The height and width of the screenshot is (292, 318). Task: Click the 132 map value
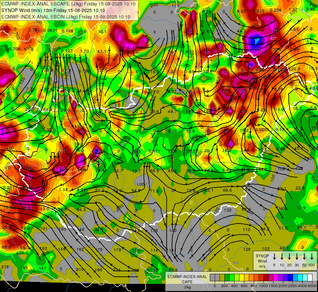(228, 210)
